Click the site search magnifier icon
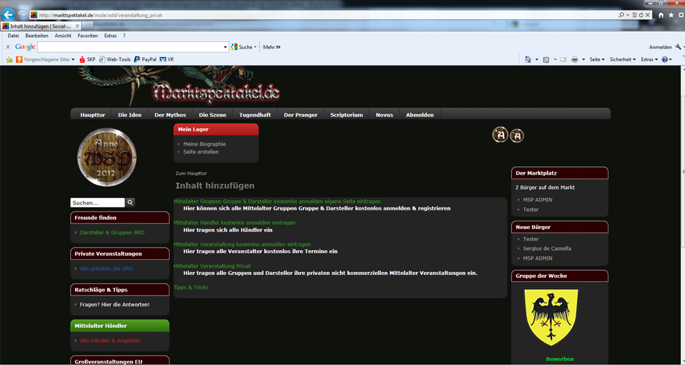The image size is (685, 365). coord(130,203)
